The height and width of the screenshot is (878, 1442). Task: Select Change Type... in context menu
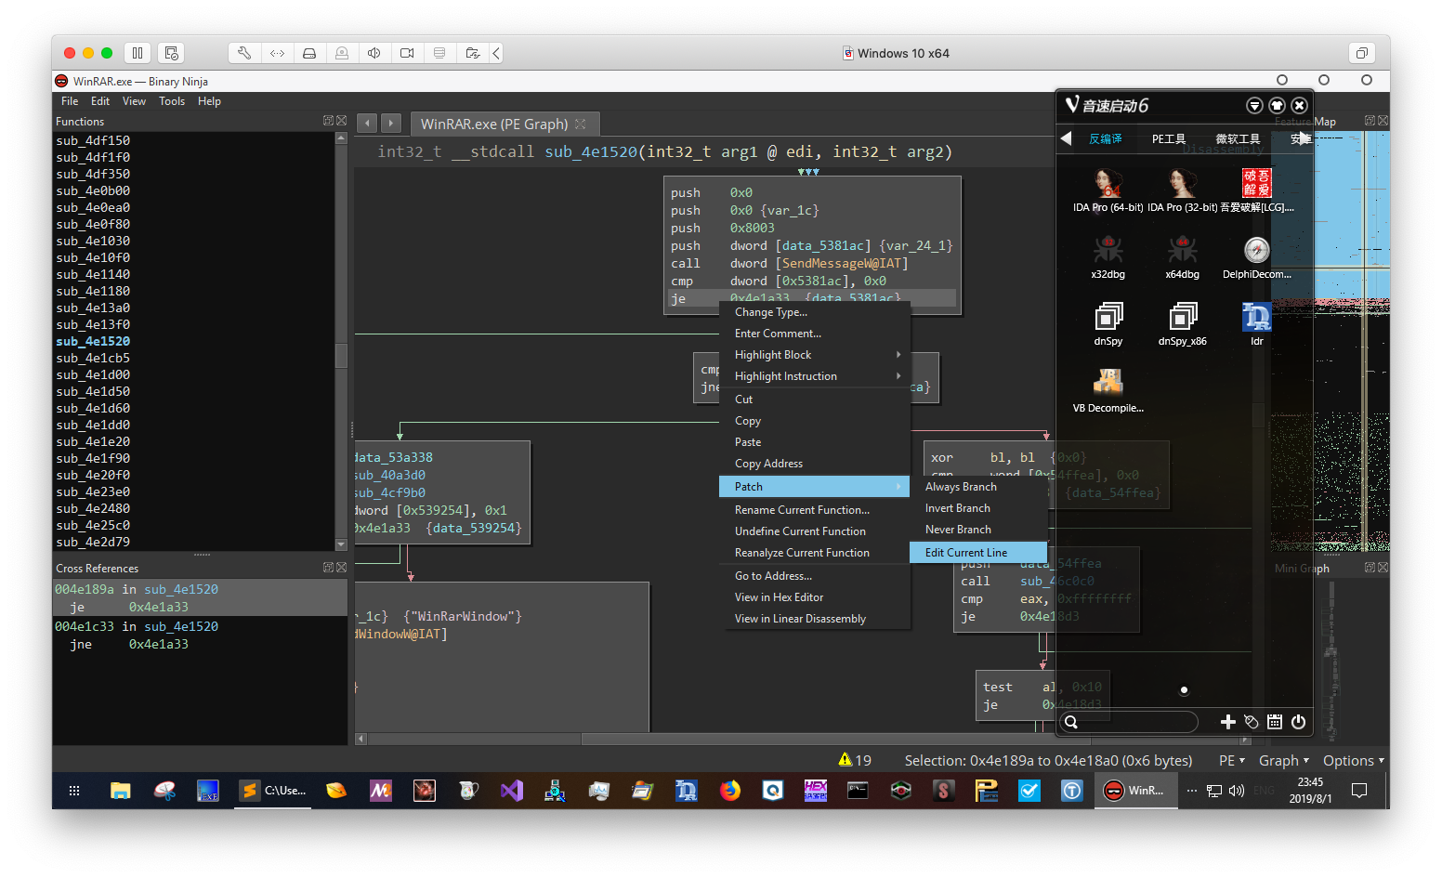[x=815, y=312]
